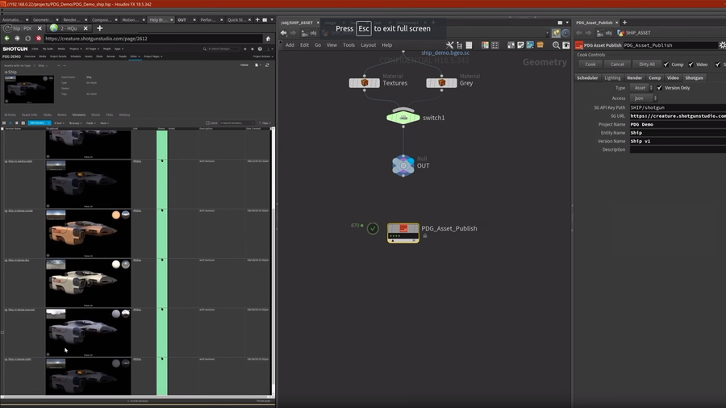The image size is (726, 408).
Task: Toggle the Video checkbox in Cook Controls
Action: (691, 65)
